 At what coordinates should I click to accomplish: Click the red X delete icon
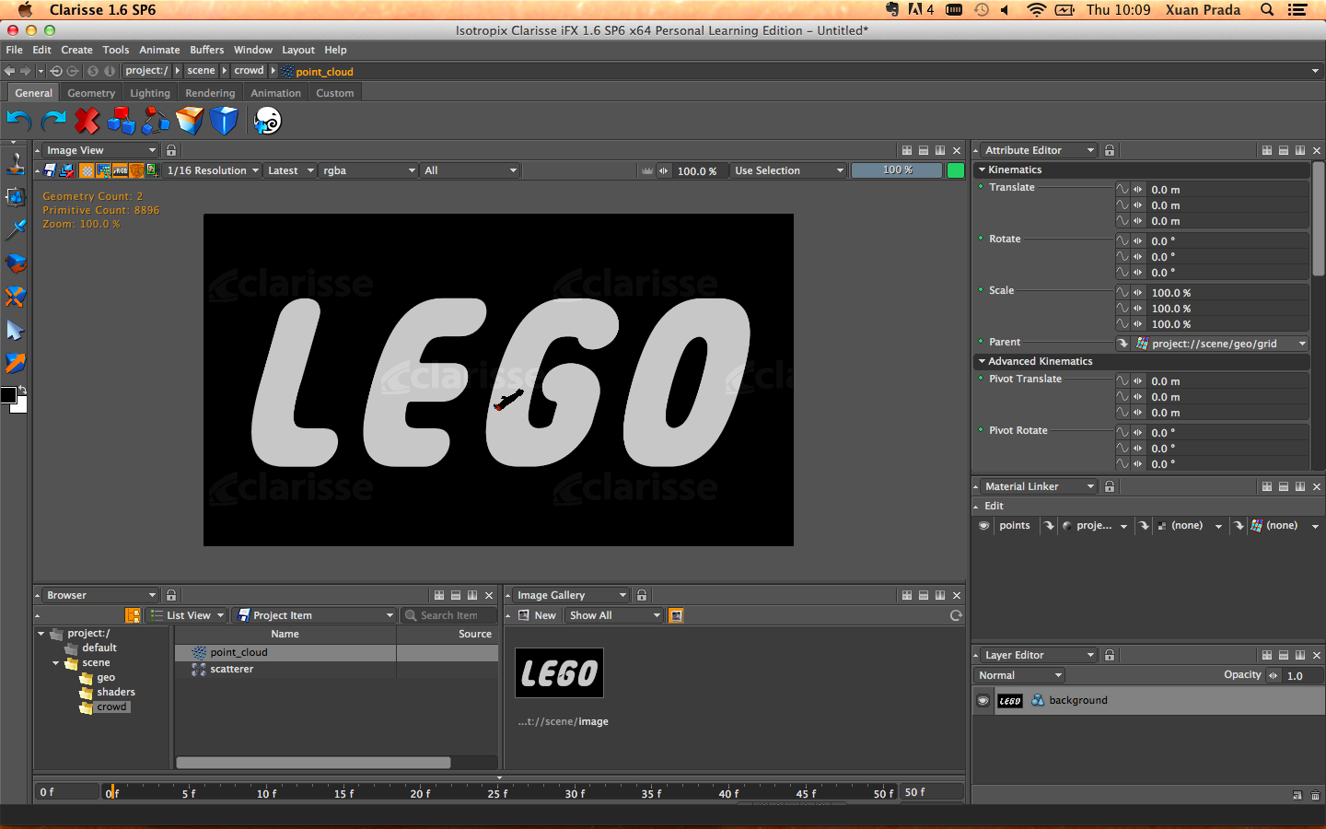point(87,121)
